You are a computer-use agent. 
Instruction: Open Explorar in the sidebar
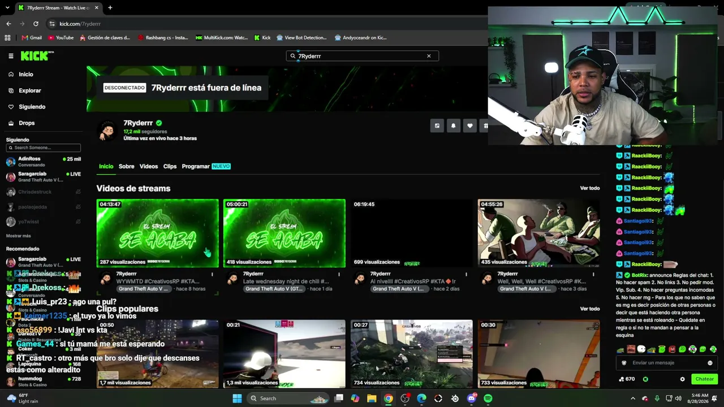25,90
